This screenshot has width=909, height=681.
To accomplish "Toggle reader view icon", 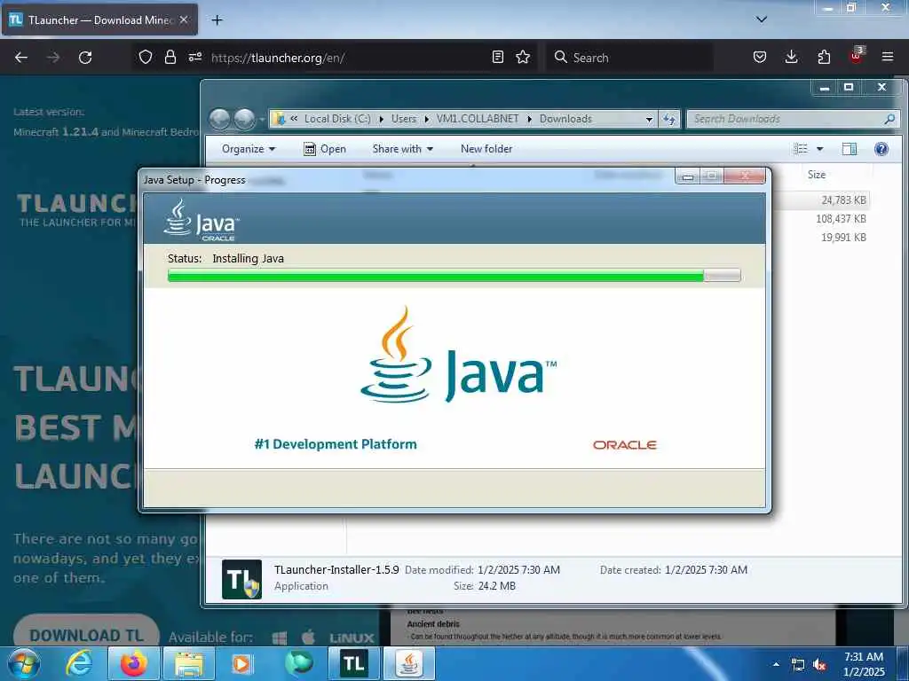I will pos(497,57).
